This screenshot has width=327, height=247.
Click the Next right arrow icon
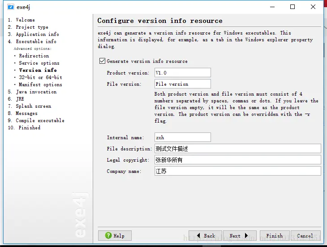pyautogui.click(x=246, y=235)
